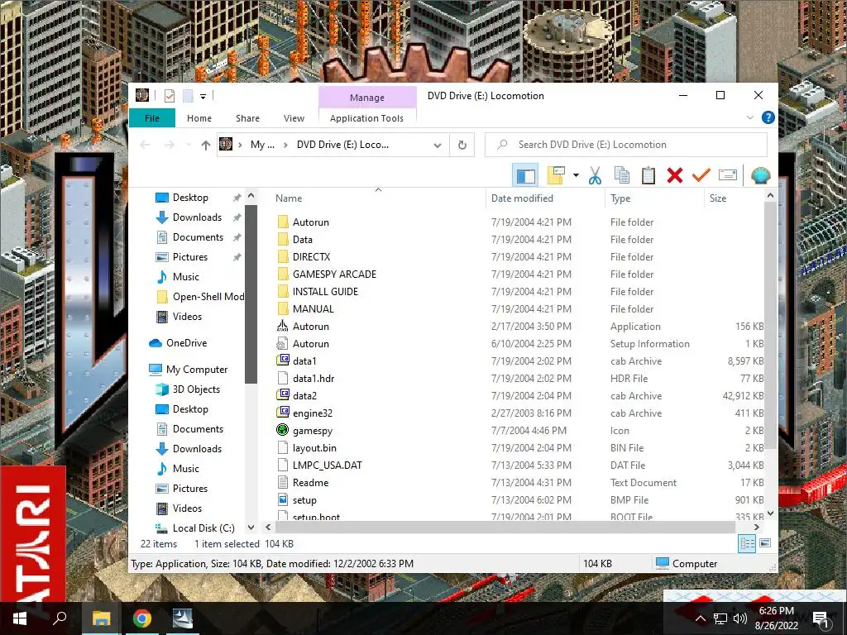Screen dimensions: 847x635
Task: Select the MANUAL folder
Action: (x=313, y=309)
